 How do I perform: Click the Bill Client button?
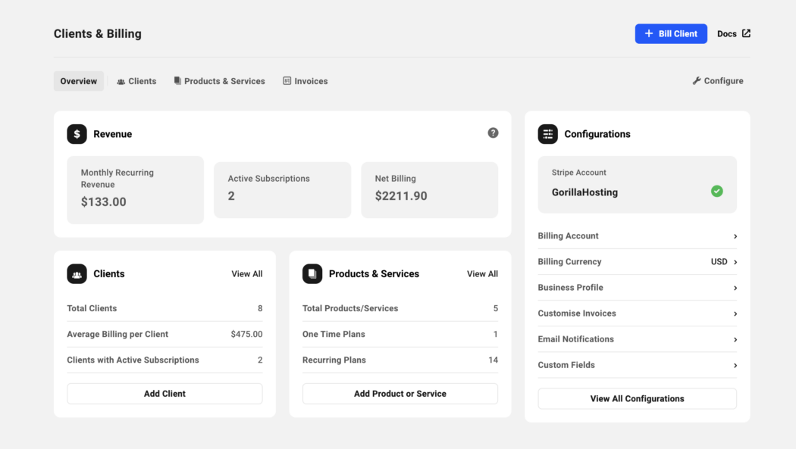pyautogui.click(x=671, y=33)
